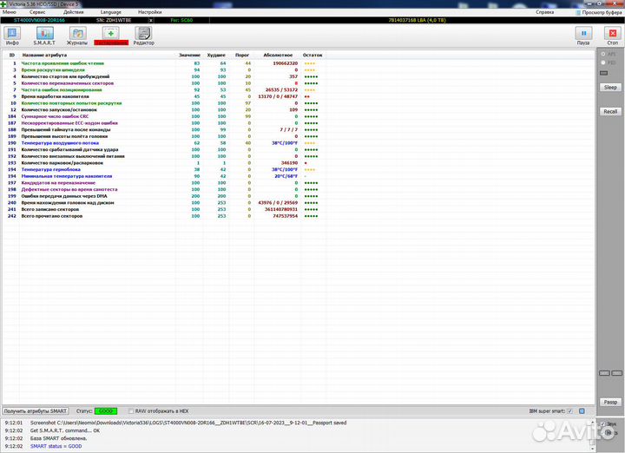The width and height of the screenshot is (625, 453).
Task: Click the absolute value 346190
Action: coord(289,163)
